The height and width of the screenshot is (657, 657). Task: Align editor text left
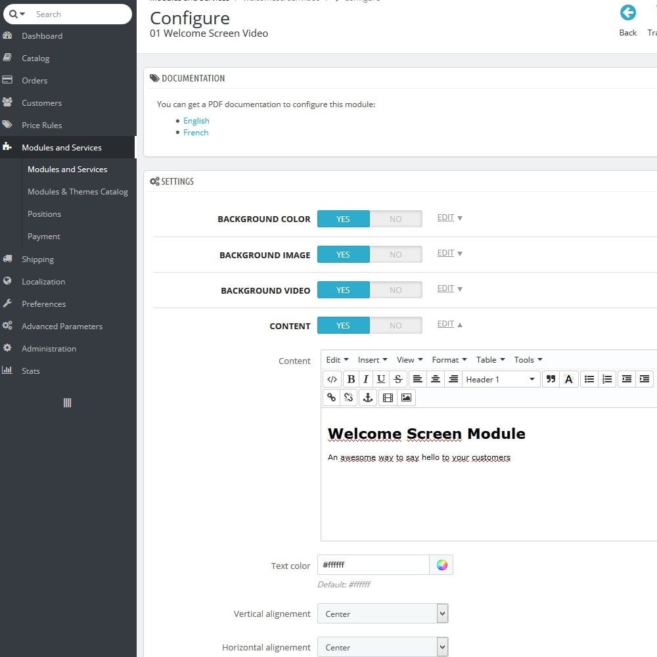418,379
